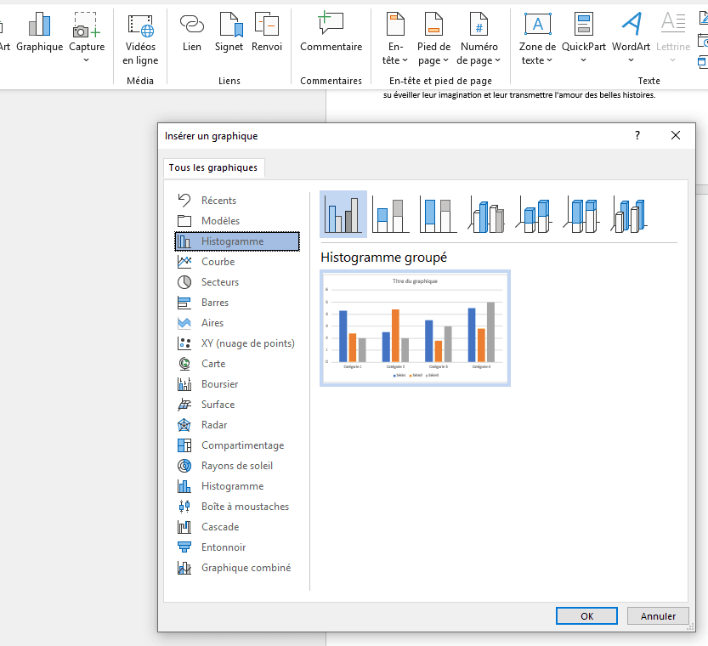Click the Lien hyperlink icon
Screen dimensions: 708x646
click(x=192, y=33)
